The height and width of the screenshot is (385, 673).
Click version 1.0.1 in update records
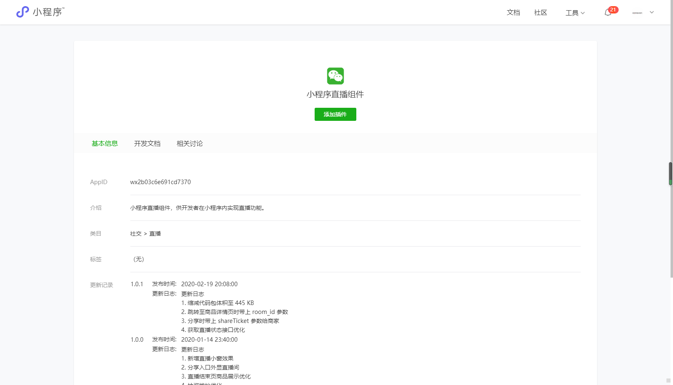[137, 284]
